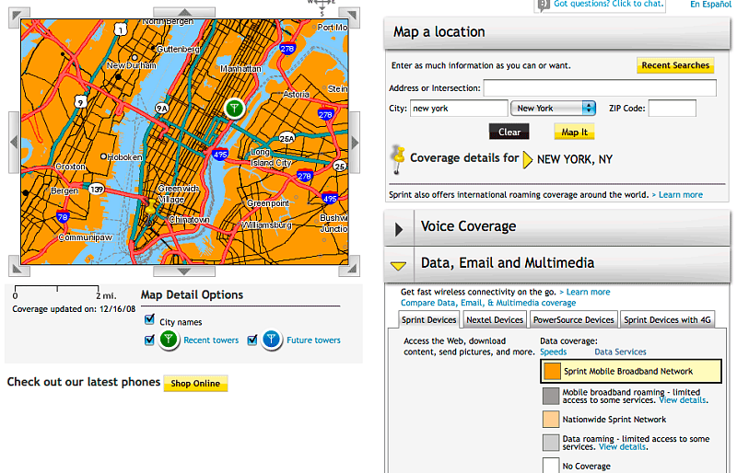
Task: Click the Astoria label on the map
Action: tap(296, 94)
